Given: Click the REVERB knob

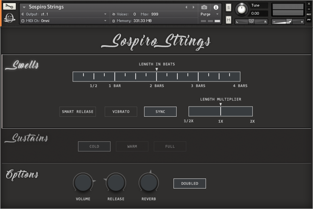Looking at the screenshot, I should 149,183.
